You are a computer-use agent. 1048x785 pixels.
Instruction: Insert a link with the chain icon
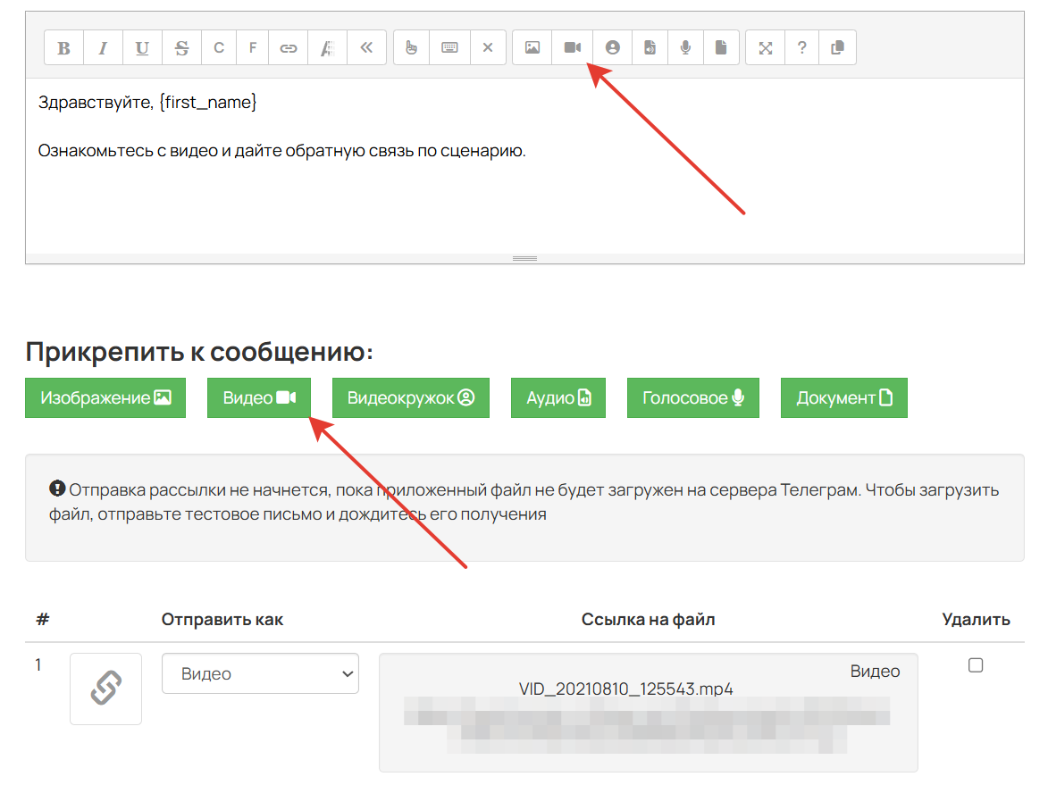pyautogui.click(x=288, y=47)
